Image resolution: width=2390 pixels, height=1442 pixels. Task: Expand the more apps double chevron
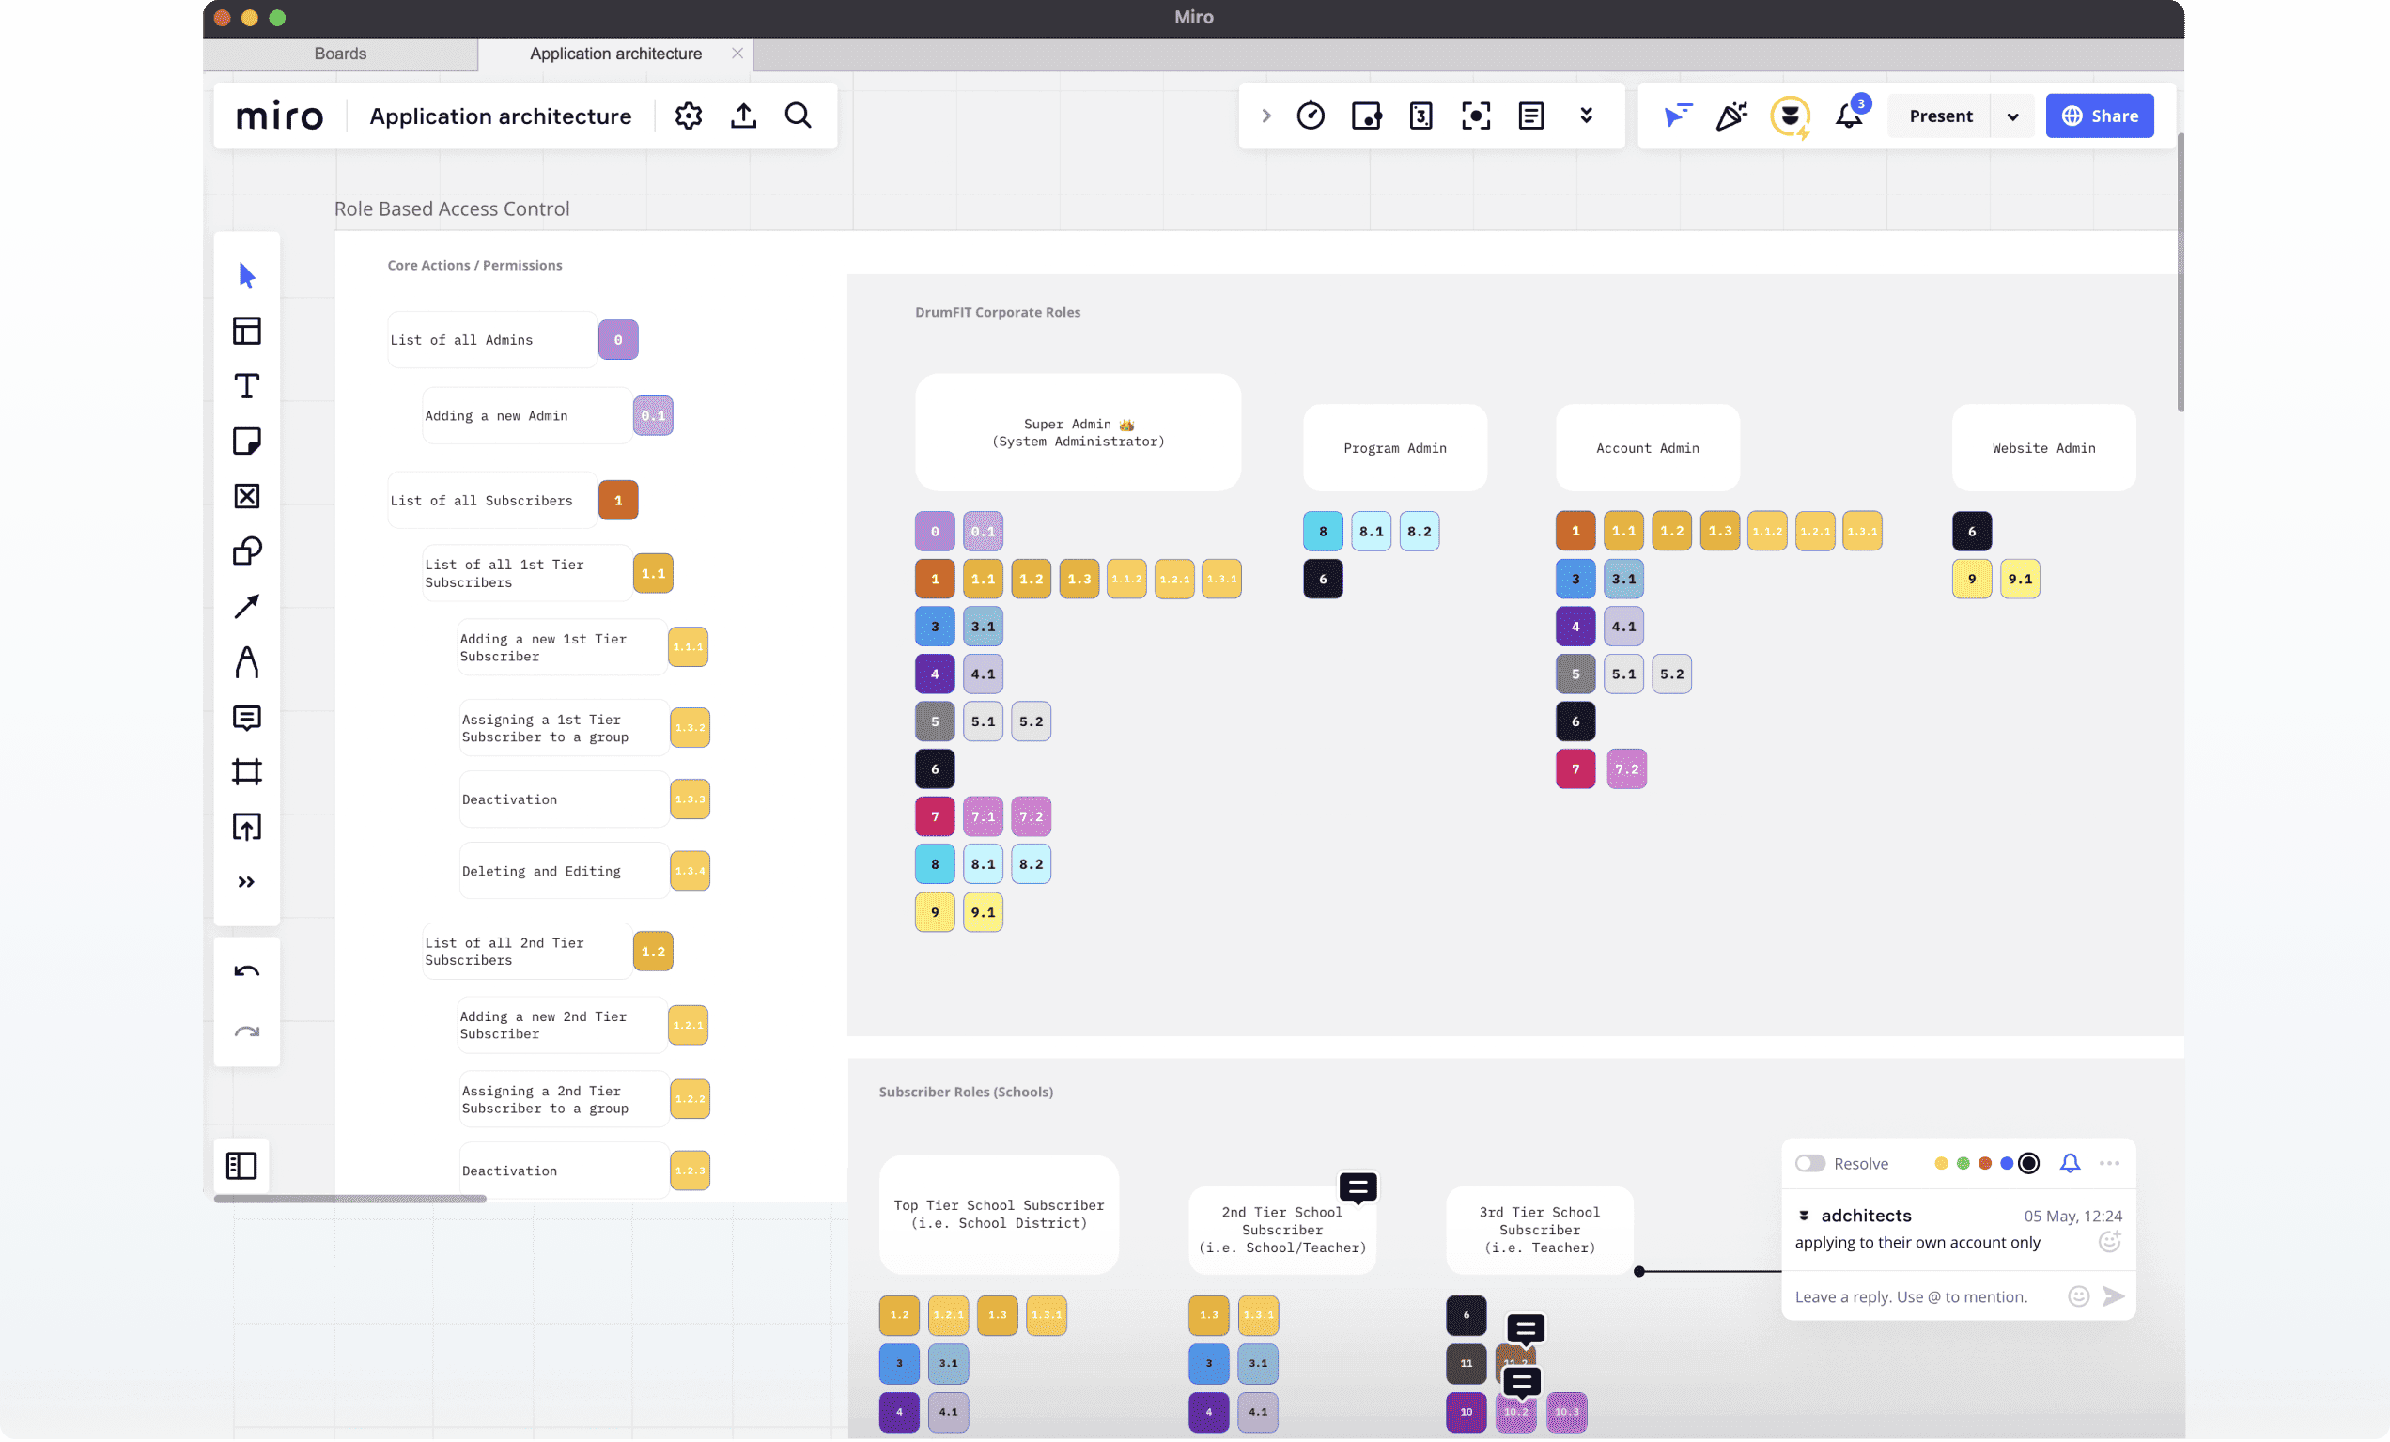point(1586,116)
